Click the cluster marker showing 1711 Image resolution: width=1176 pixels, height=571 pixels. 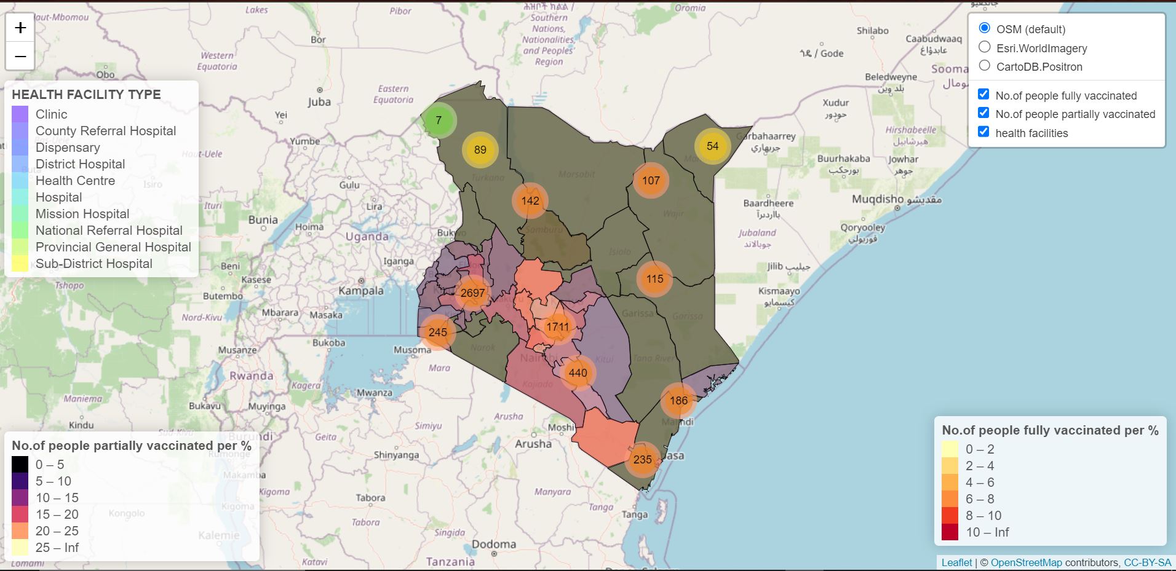557,327
